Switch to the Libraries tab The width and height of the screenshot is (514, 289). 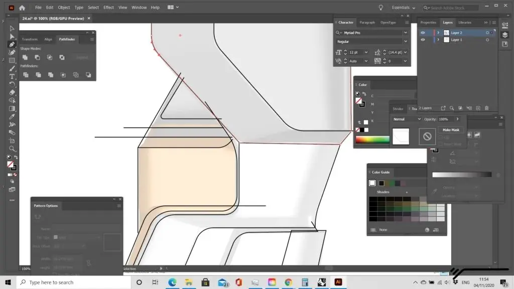pos(465,23)
